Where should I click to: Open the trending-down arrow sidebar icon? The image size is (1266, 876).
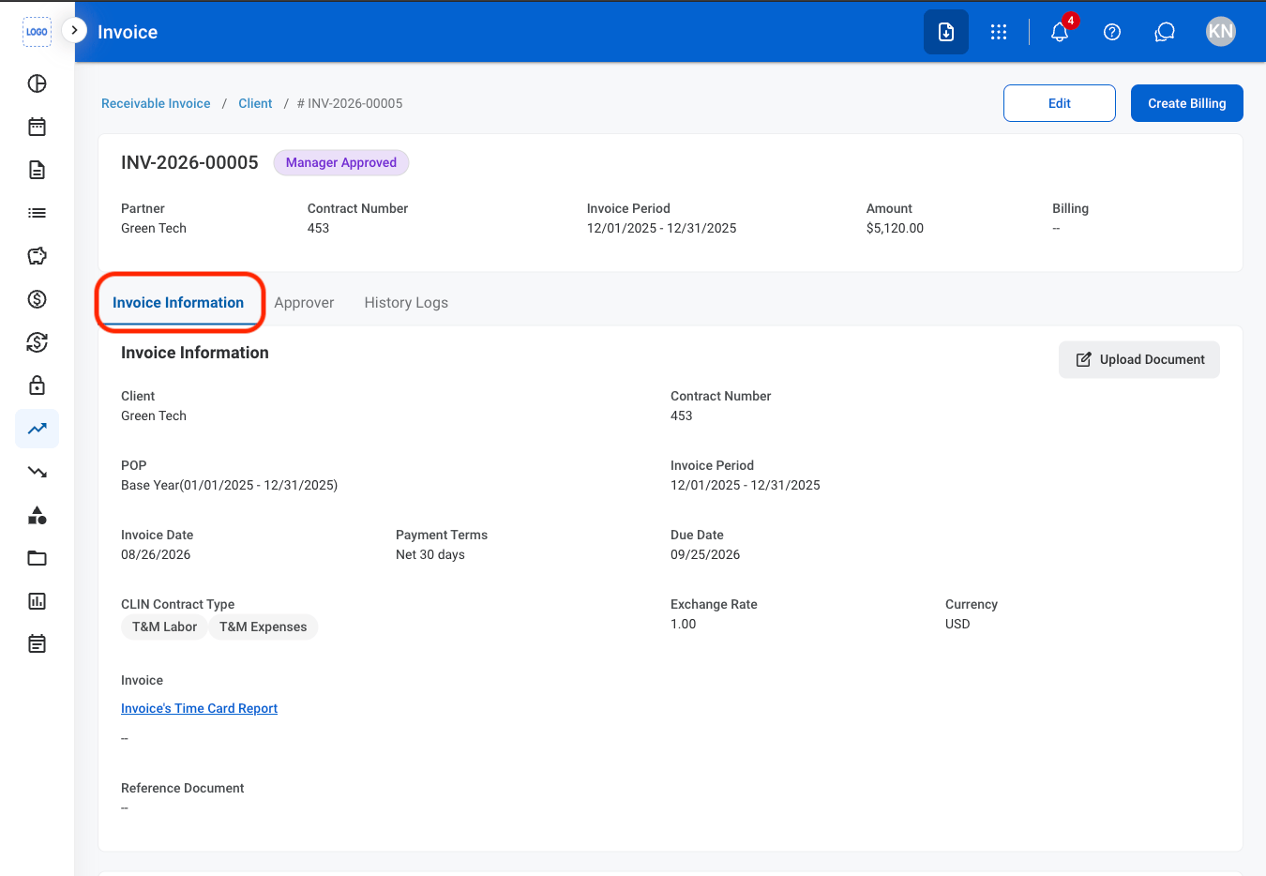(x=37, y=472)
